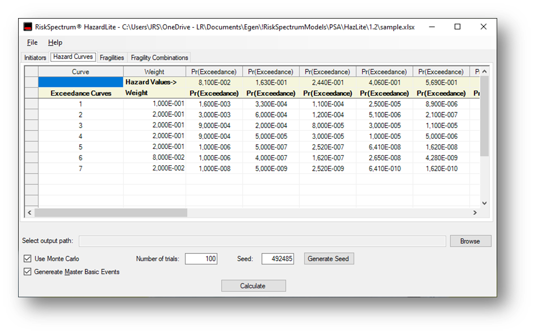Click the grid scroll-down arrow
Viewport: 534px width, 334px height.
(x=484, y=203)
